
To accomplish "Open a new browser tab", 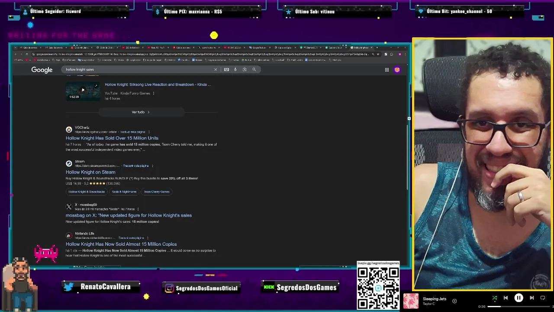I will (x=377, y=47).
